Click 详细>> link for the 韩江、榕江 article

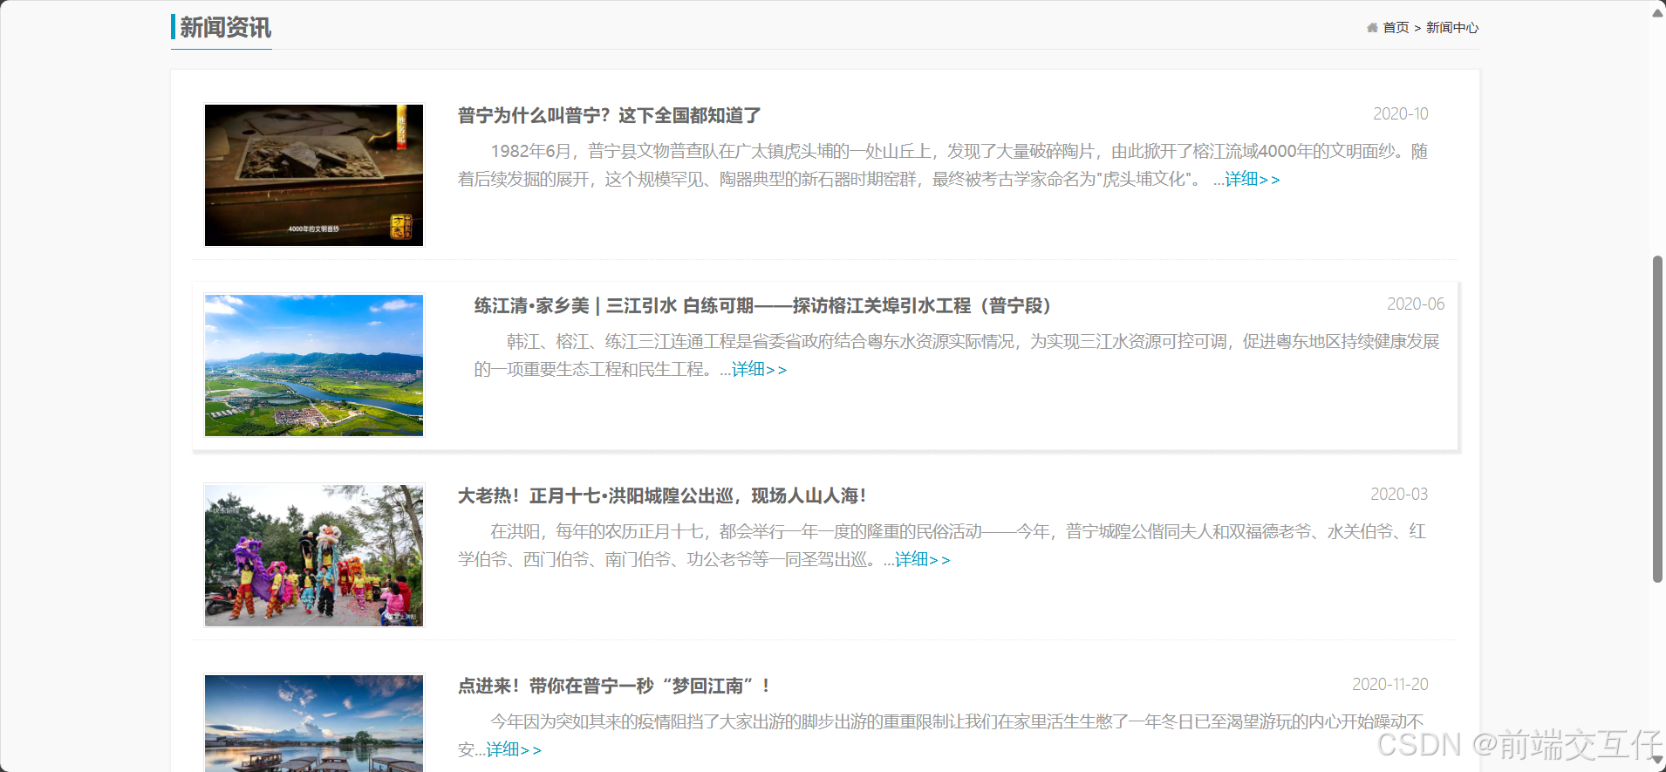tap(759, 369)
